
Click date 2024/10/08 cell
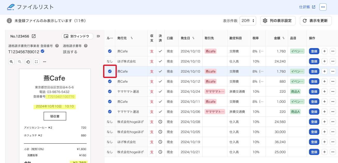[x=190, y=122]
